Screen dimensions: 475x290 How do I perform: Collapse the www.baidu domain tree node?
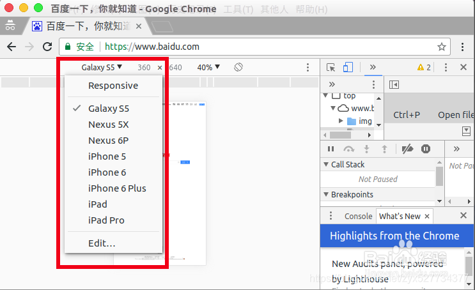click(333, 108)
